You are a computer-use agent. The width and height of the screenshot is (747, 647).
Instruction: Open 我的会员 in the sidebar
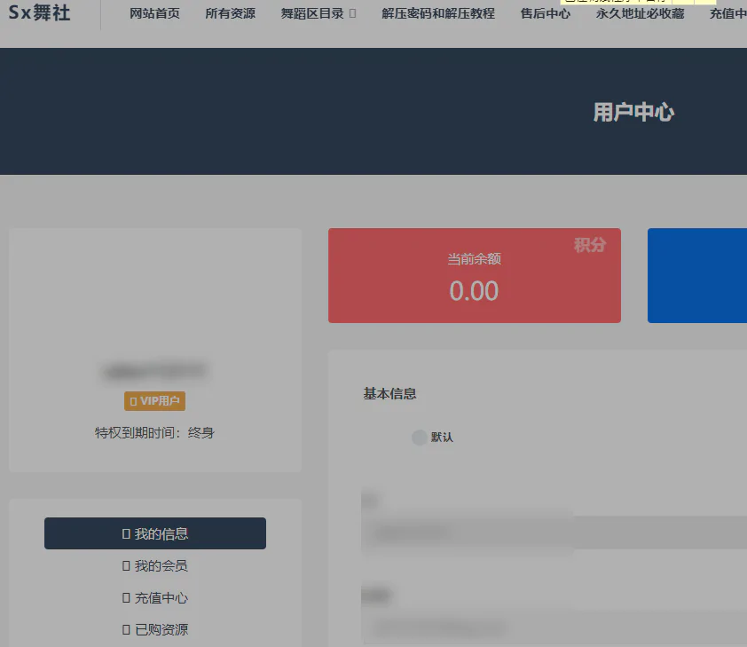click(155, 565)
